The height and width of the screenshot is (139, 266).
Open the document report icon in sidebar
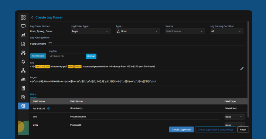23,44
